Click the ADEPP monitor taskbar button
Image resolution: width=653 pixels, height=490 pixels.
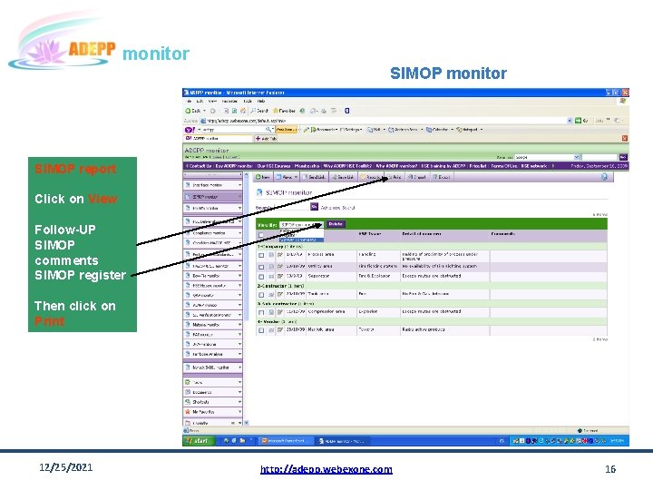coord(342,440)
